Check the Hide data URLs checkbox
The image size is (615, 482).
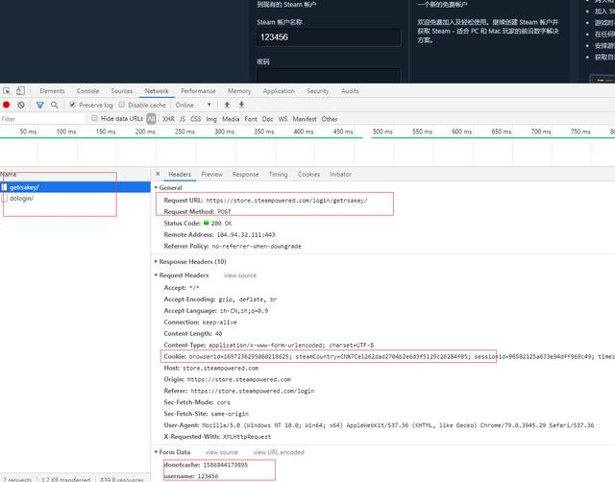94,118
